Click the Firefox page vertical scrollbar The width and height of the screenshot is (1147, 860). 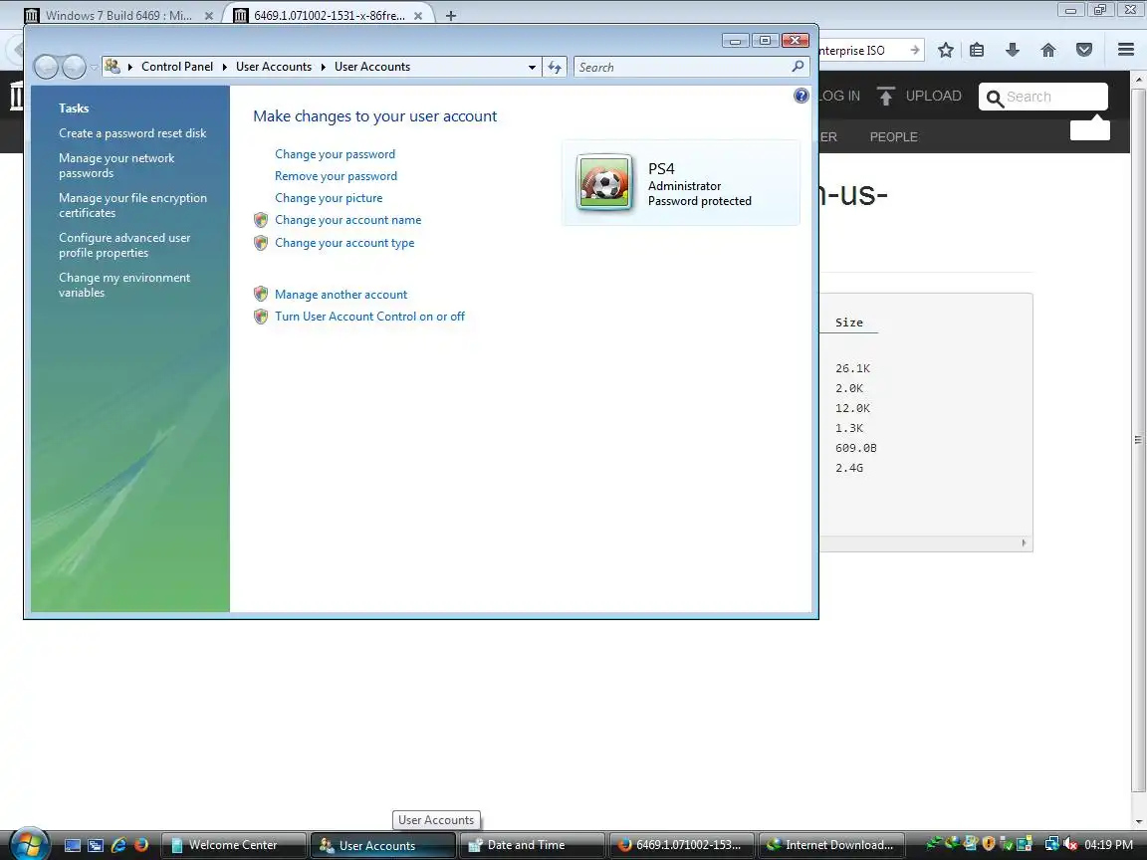point(1138,439)
